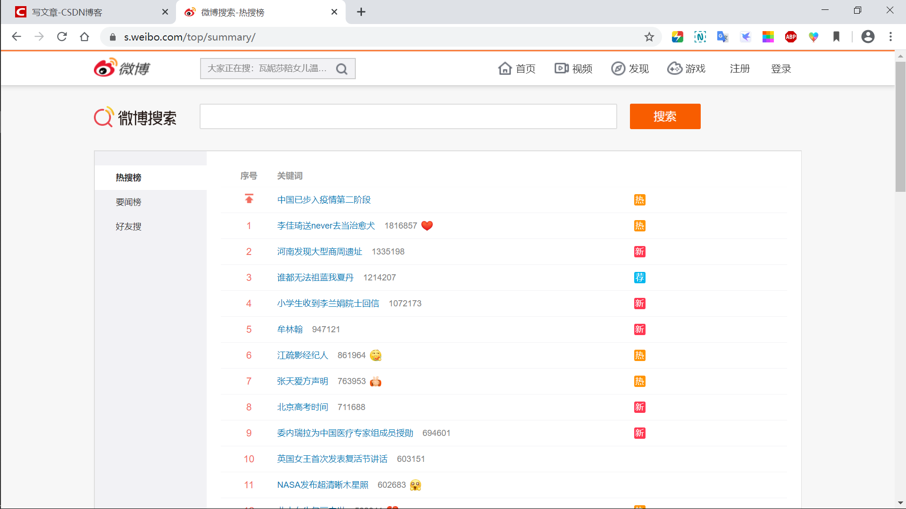Viewport: 906px width, 509px height.
Task: Open a new browser tab
Action: (x=361, y=12)
